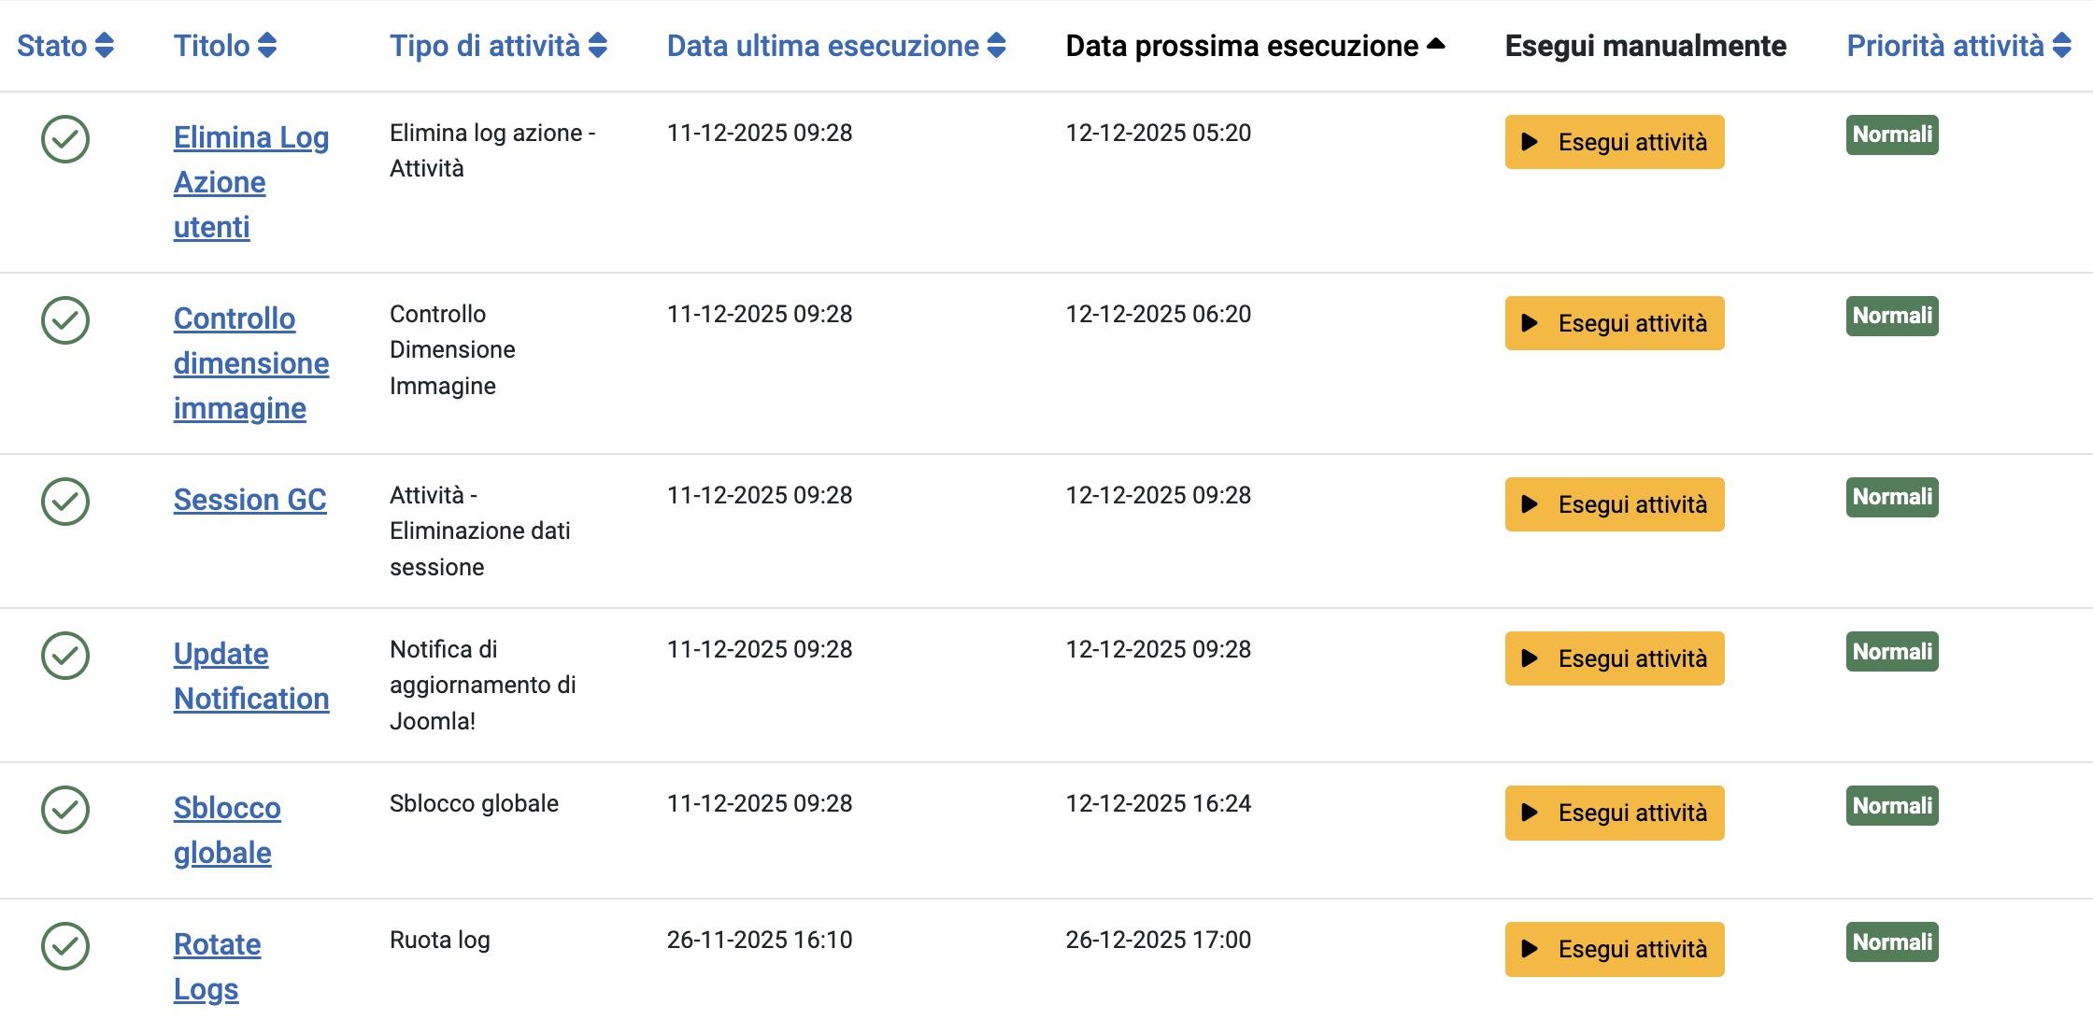Execute the Rotate Logs task now
Image resolution: width=2093 pixels, height=1033 pixels.
point(1615,949)
